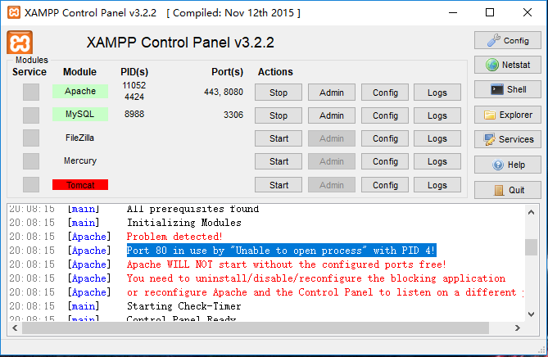Screen dimensions: 548x357
Task: Toggle MySQL service install checkbox
Action: 31,115
